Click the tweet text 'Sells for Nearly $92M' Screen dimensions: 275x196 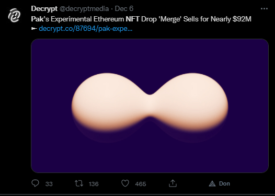pyautogui.click(x=217, y=19)
